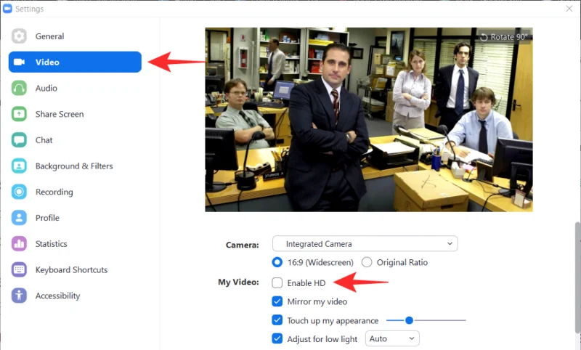Click the Share Screen arrow icon
Image resolution: width=581 pixels, height=350 pixels.
pos(19,114)
